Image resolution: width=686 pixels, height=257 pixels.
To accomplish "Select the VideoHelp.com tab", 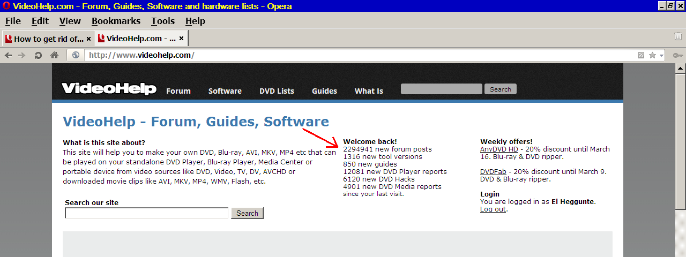I will (141, 39).
